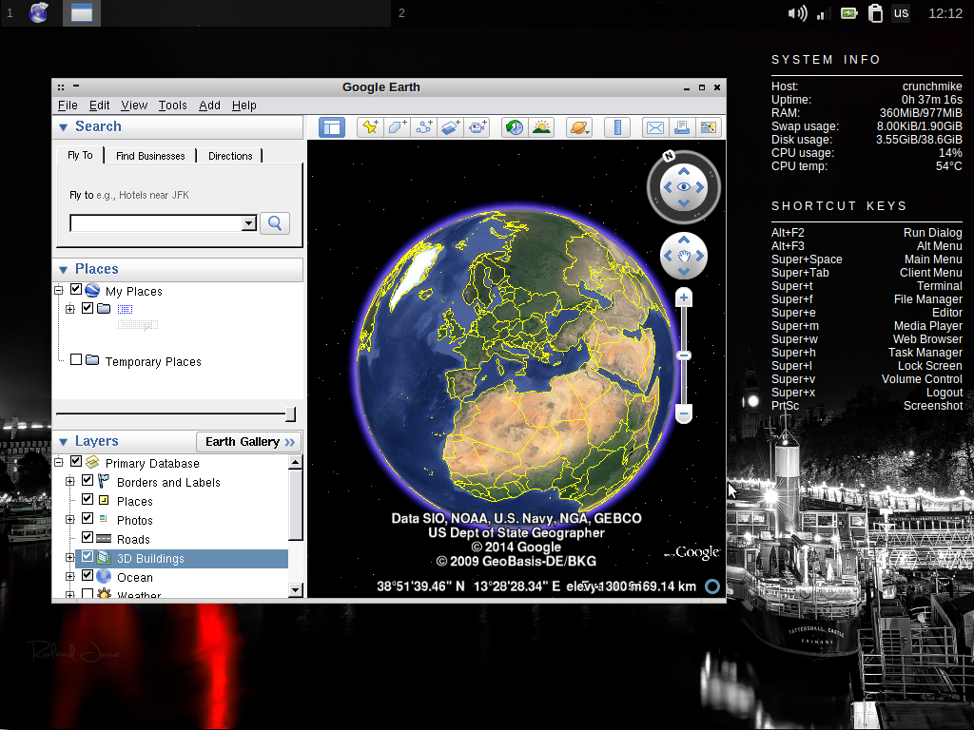974x730 pixels.
Task: Toggle Ocean layer checkbox
Action: (x=87, y=575)
